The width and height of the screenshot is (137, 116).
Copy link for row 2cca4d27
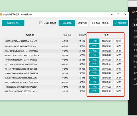(106, 51)
